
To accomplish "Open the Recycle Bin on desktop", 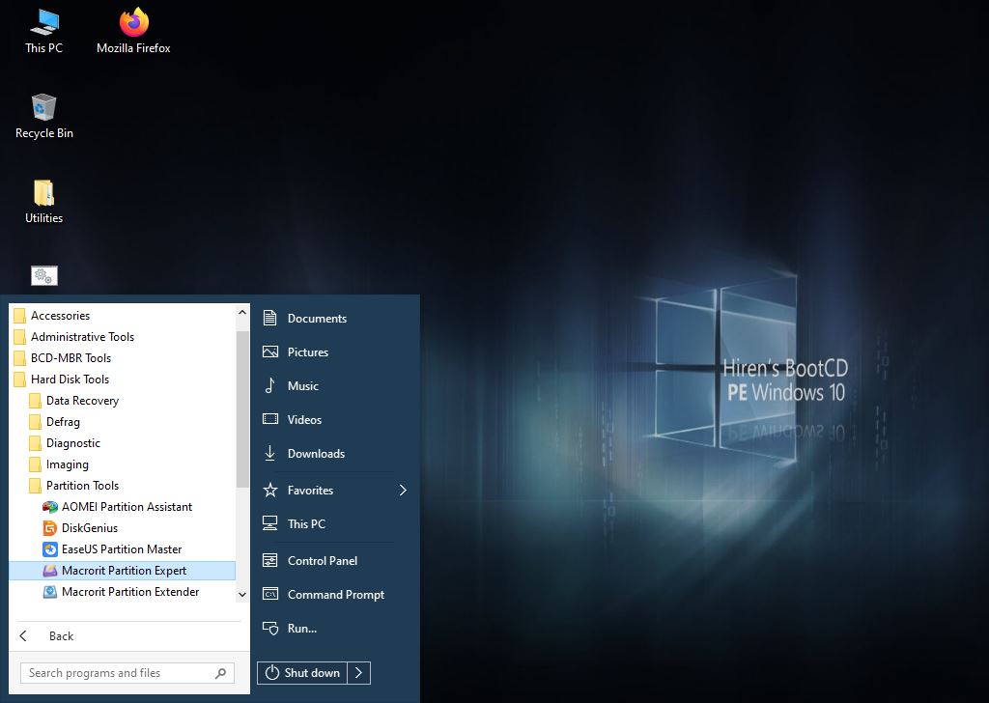I will point(43,115).
